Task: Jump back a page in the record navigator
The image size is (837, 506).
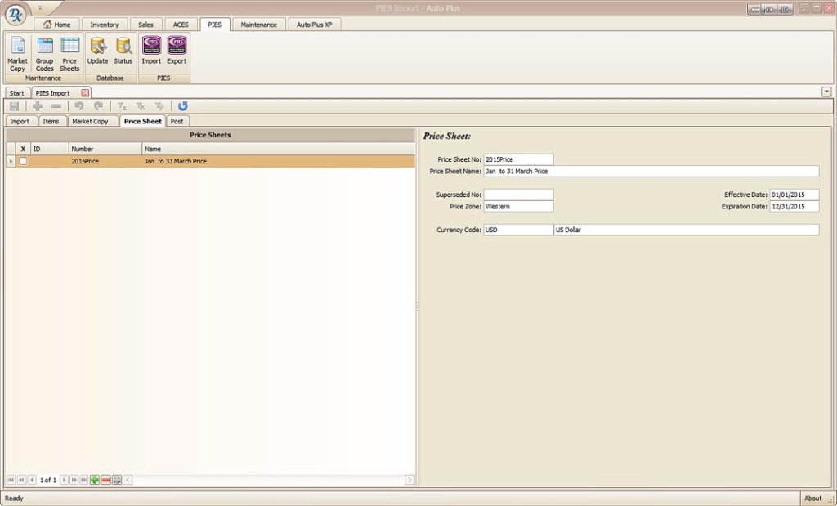Action: 21,480
